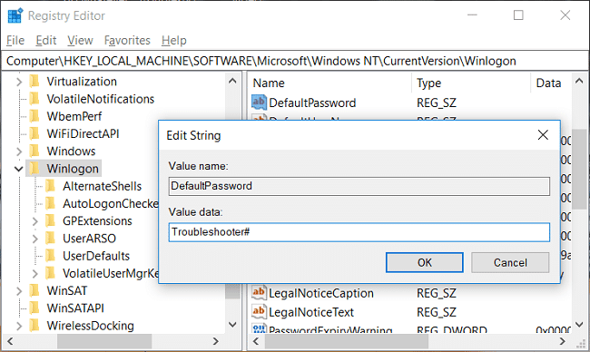Select the DefaultPassword value name
590x352 pixels.
(x=312, y=103)
